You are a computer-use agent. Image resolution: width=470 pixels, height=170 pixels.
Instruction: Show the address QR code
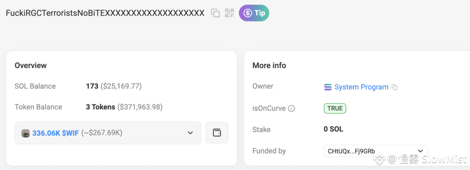[x=230, y=13]
